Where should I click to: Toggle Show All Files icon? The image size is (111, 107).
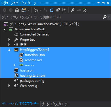point(64,10)
